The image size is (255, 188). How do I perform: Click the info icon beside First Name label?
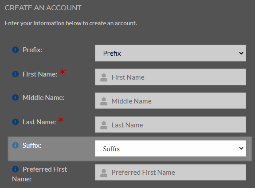[x=16, y=74]
